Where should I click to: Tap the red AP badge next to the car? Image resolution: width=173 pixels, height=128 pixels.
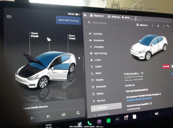pos(166,66)
